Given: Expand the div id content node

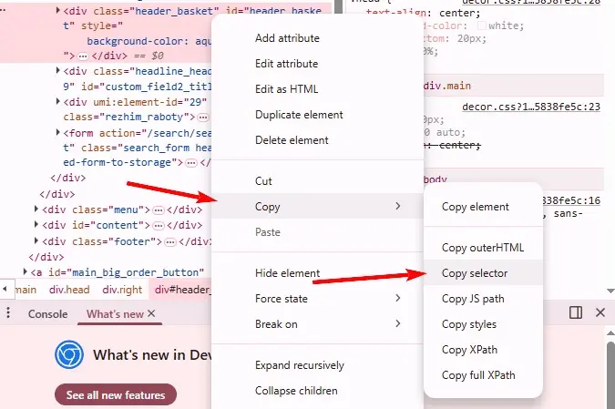Looking at the screenshot, I should point(36,225).
